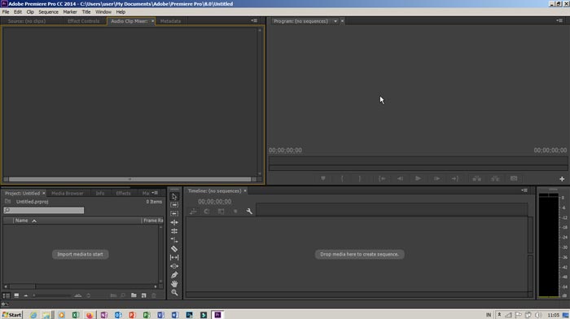The image size is (570, 319).
Task: Open the Sequence menu
Action: (x=48, y=12)
